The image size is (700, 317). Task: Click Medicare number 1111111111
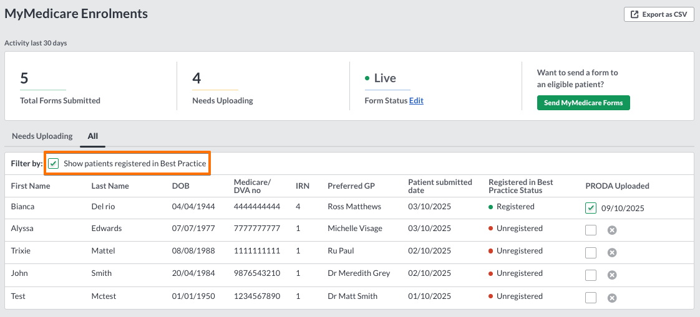point(256,250)
